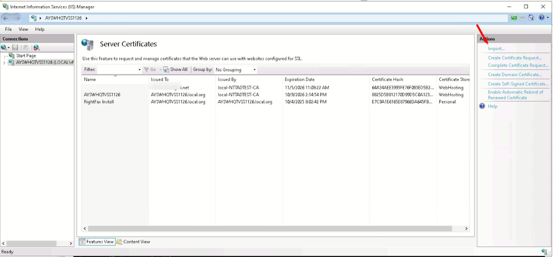This screenshot has width=553, height=257.
Task: Open the Filter field dropdown arrow
Action: point(140,70)
